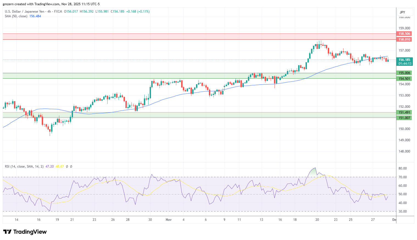The height and width of the screenshot is (240, 417).
Task: Click the open value O156.017
Action: point(71,12)
